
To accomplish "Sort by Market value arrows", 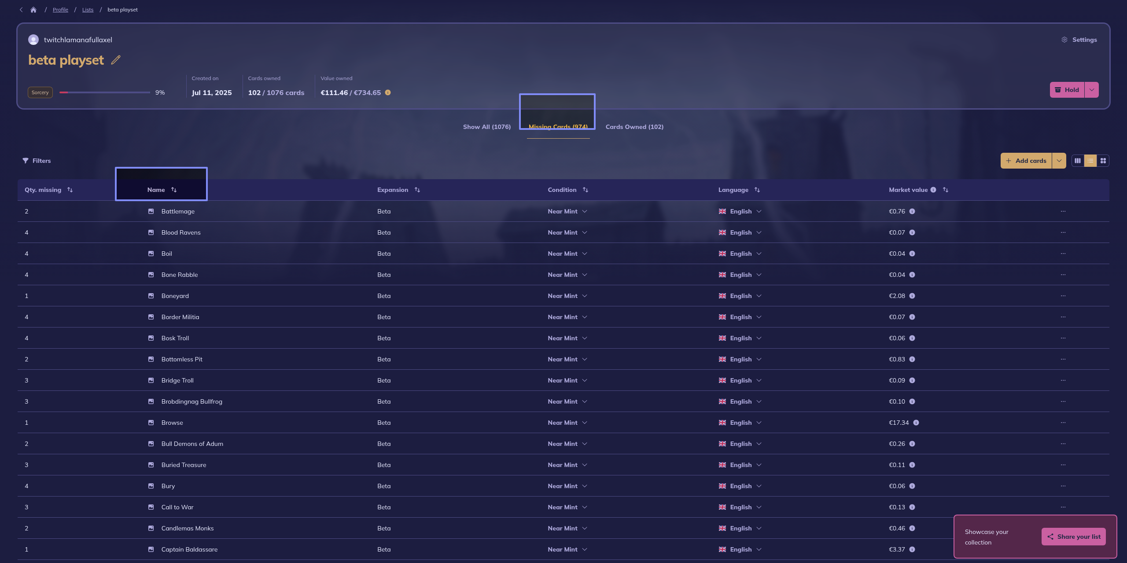I will point(946,190).
